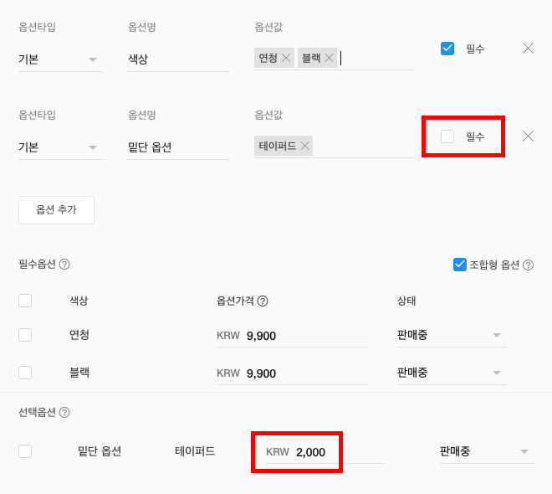Show help for 선택옵션 section
The image size is (552, 494).
[x=64, y=413]
